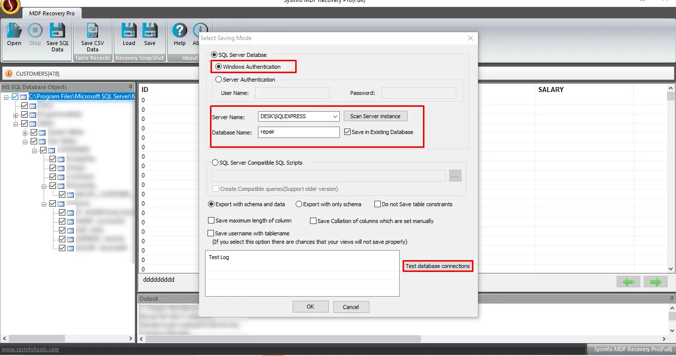
Task: Check Save maximum length of column
Action: tap(211, 221)
